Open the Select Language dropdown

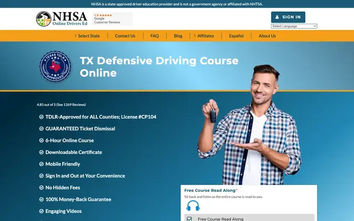click(294, 26)
